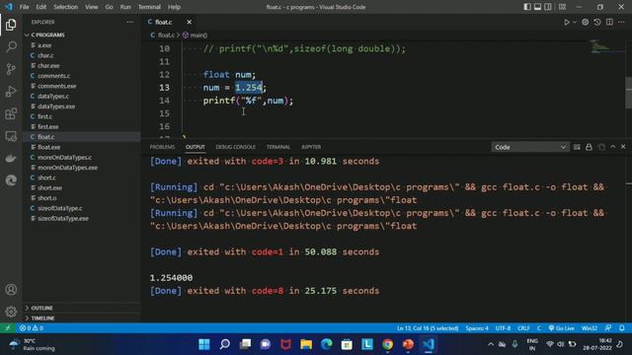Open File Explorer from taskbar
Image resolution: width=632 pixels, height=355 pixels.
tap(306, 344)
